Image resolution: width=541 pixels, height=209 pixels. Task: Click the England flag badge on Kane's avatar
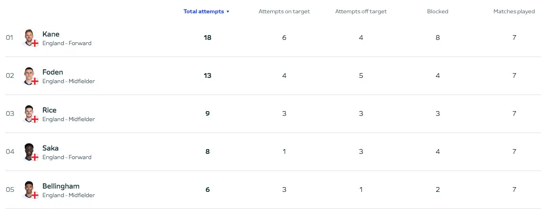[x=35, y=43]
